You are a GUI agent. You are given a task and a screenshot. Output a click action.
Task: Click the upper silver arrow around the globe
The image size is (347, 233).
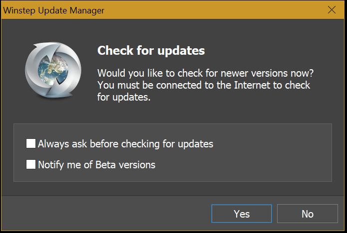pyautogui.click(x=56, y=50)
